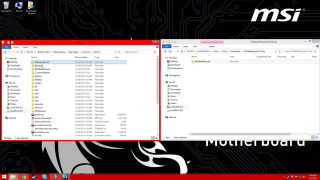This screenshot has height=180, width=320.
Task: Open the Downloads Shortcut desktop icon
Action: 31,8
